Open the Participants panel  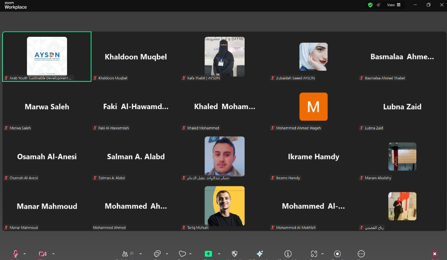125,254
